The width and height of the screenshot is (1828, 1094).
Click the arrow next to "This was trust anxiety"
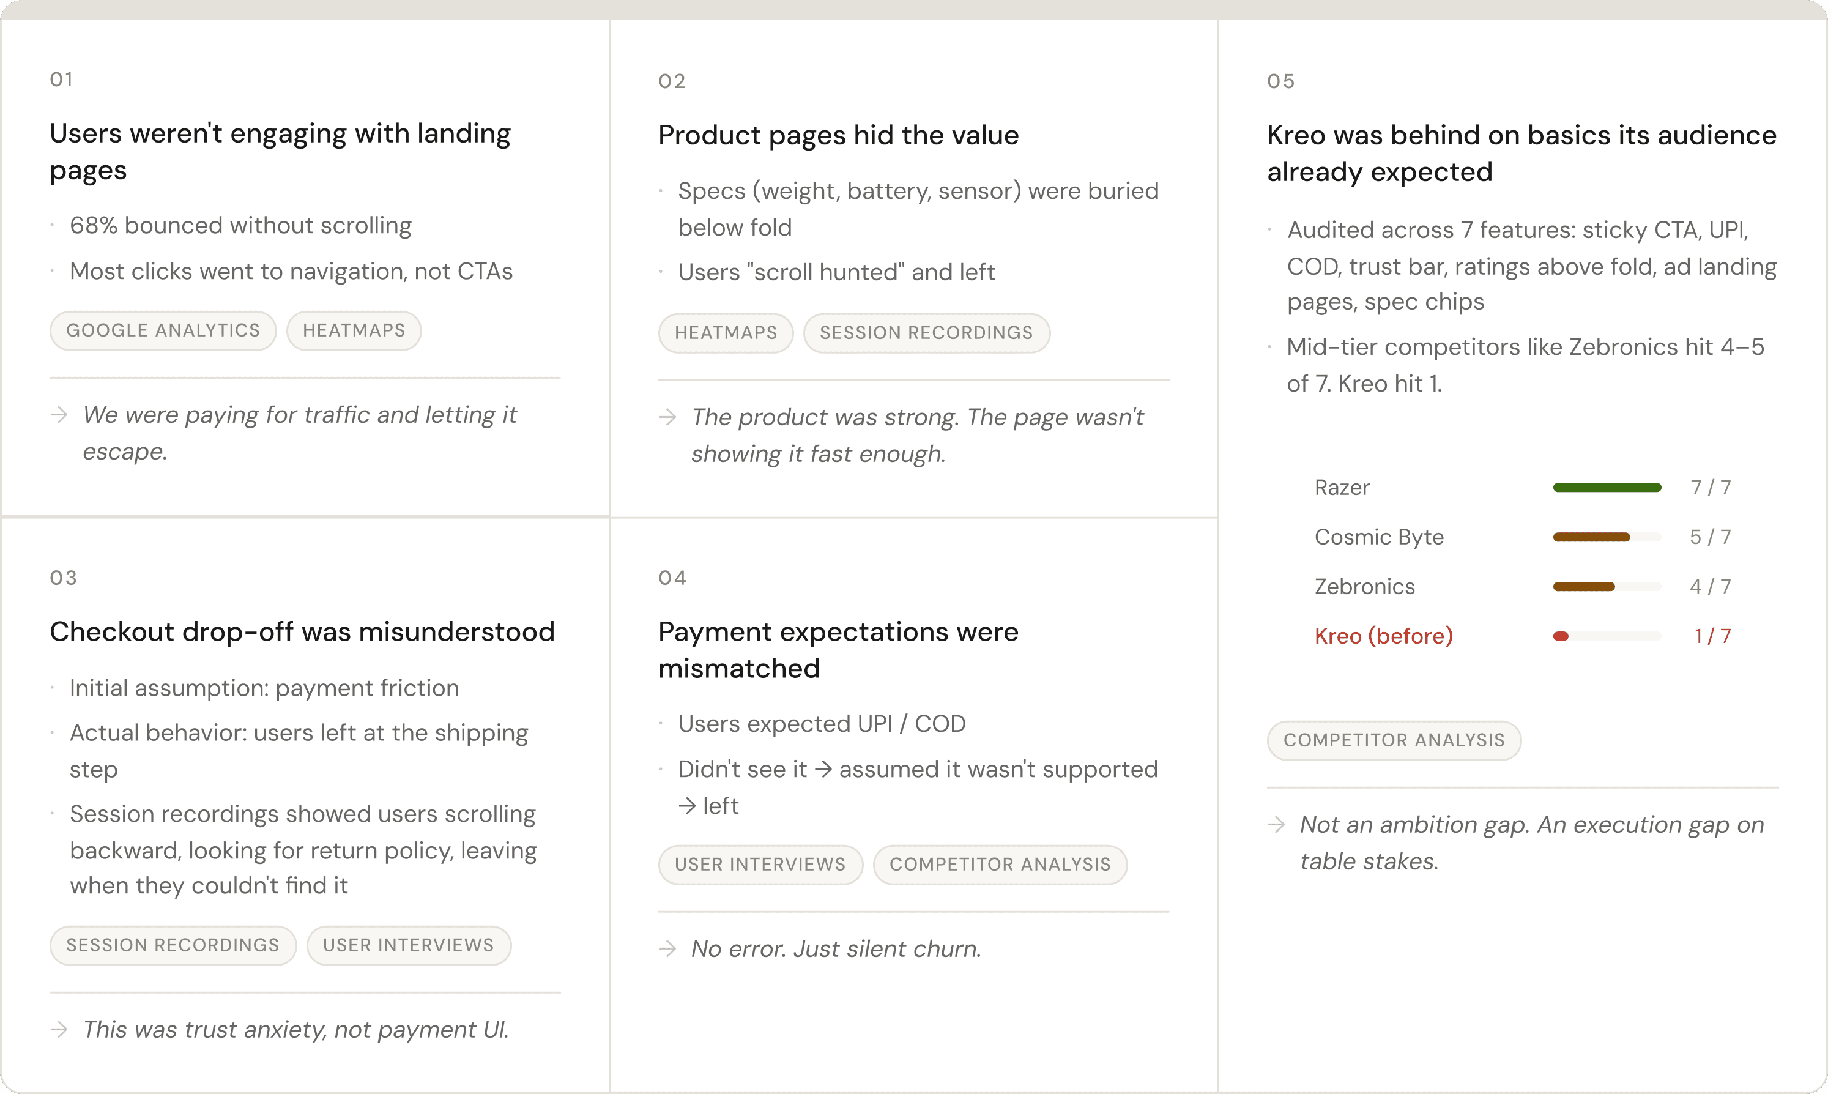[59, 1029]
